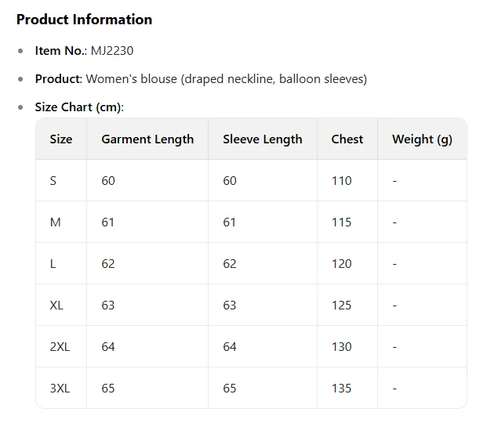487x423 pixels.
Task: Select the Sleeve Length column header
Action: coord(263,139)
